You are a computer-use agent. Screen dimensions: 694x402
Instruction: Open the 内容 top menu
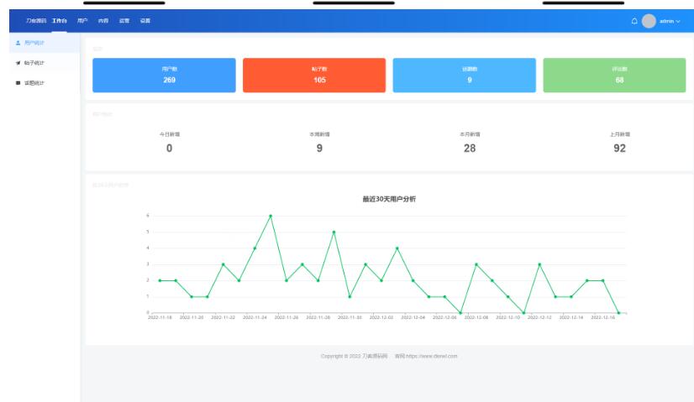(x=103, y=21)
